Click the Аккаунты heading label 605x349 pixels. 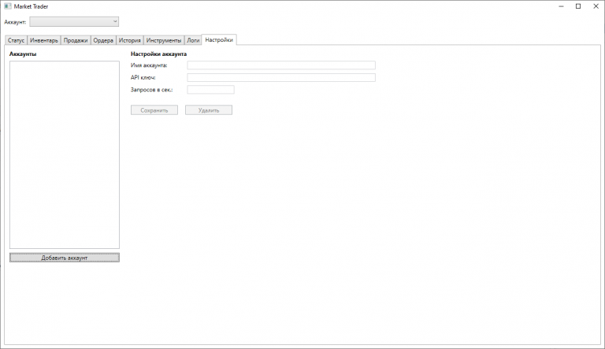[x=23, y=54]
